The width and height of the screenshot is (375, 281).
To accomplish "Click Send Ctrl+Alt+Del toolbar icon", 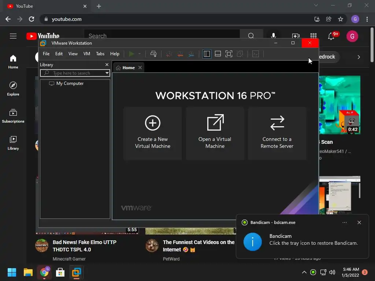I will pos(153,54).
